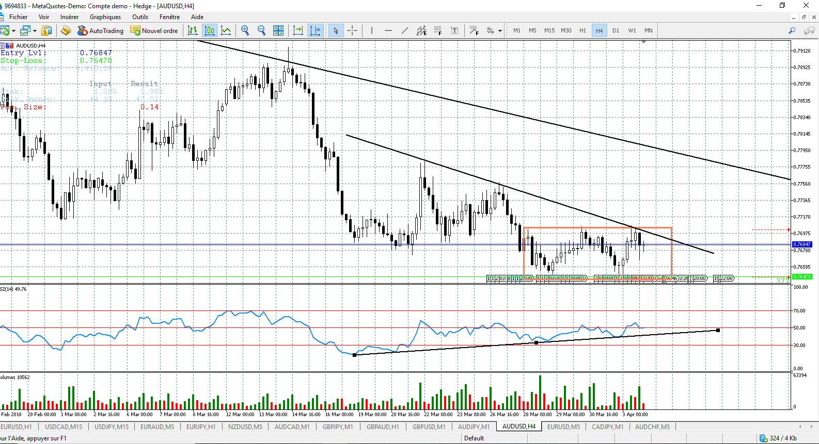Screen dimensions: 819x444
Task: Select the RSI trendline end anchor point
Action: pos(718,330)
